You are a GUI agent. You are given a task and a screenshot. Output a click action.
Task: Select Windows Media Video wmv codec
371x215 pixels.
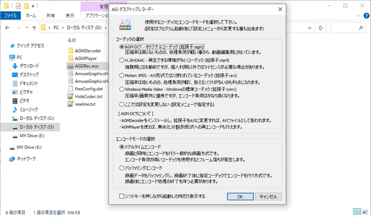tap(121, 89)
